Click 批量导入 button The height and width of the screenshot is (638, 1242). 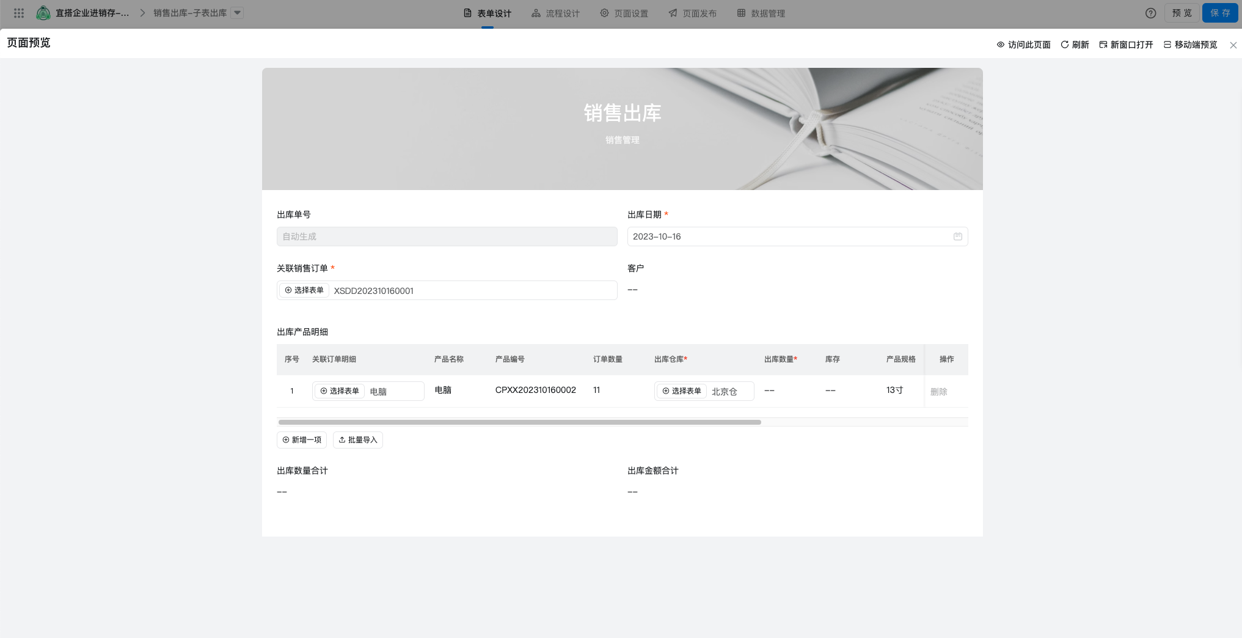coord(358,440)
